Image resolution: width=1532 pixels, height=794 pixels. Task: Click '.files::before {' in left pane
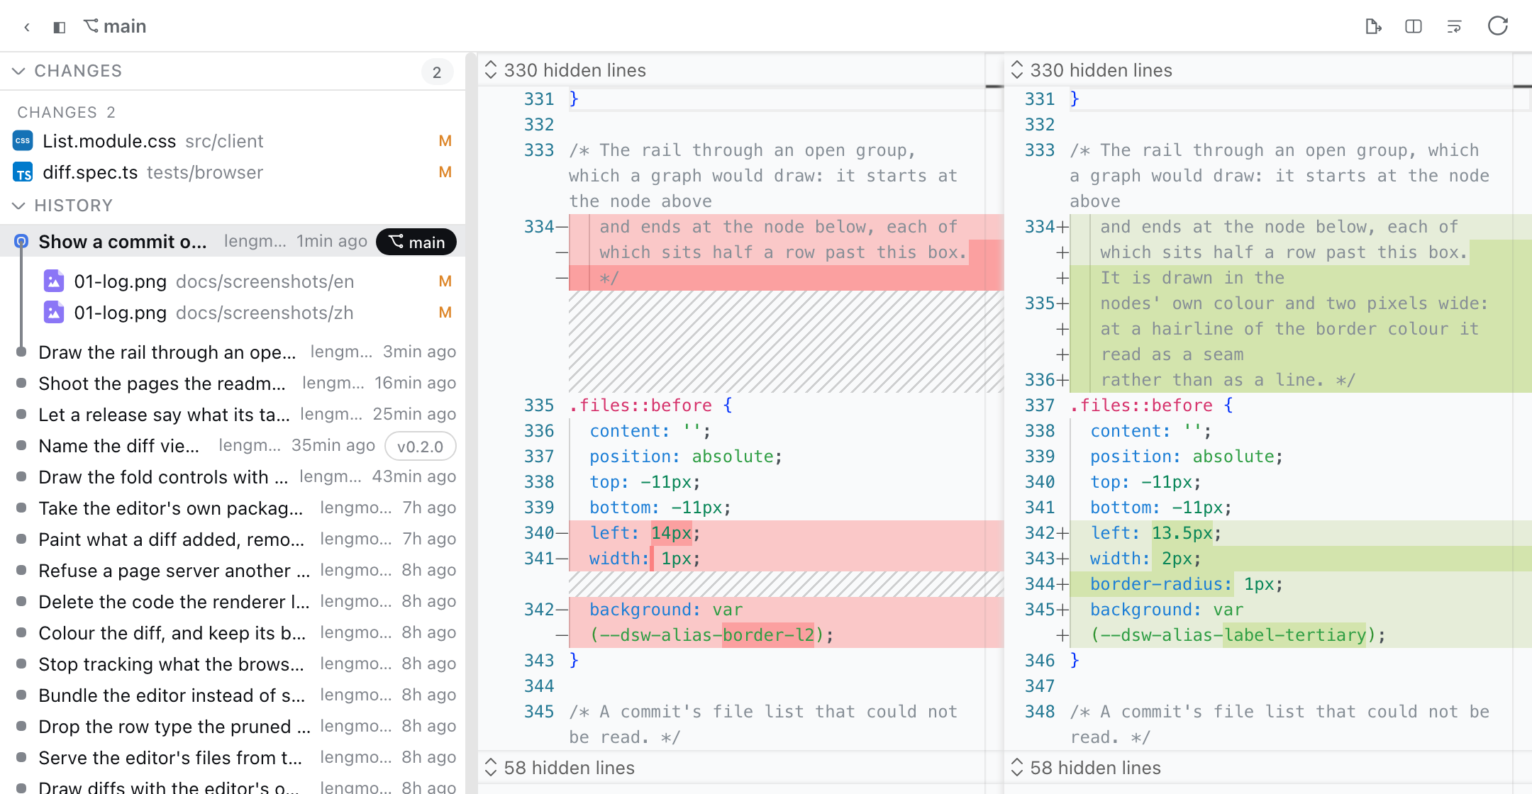click(x=651, y=406)
